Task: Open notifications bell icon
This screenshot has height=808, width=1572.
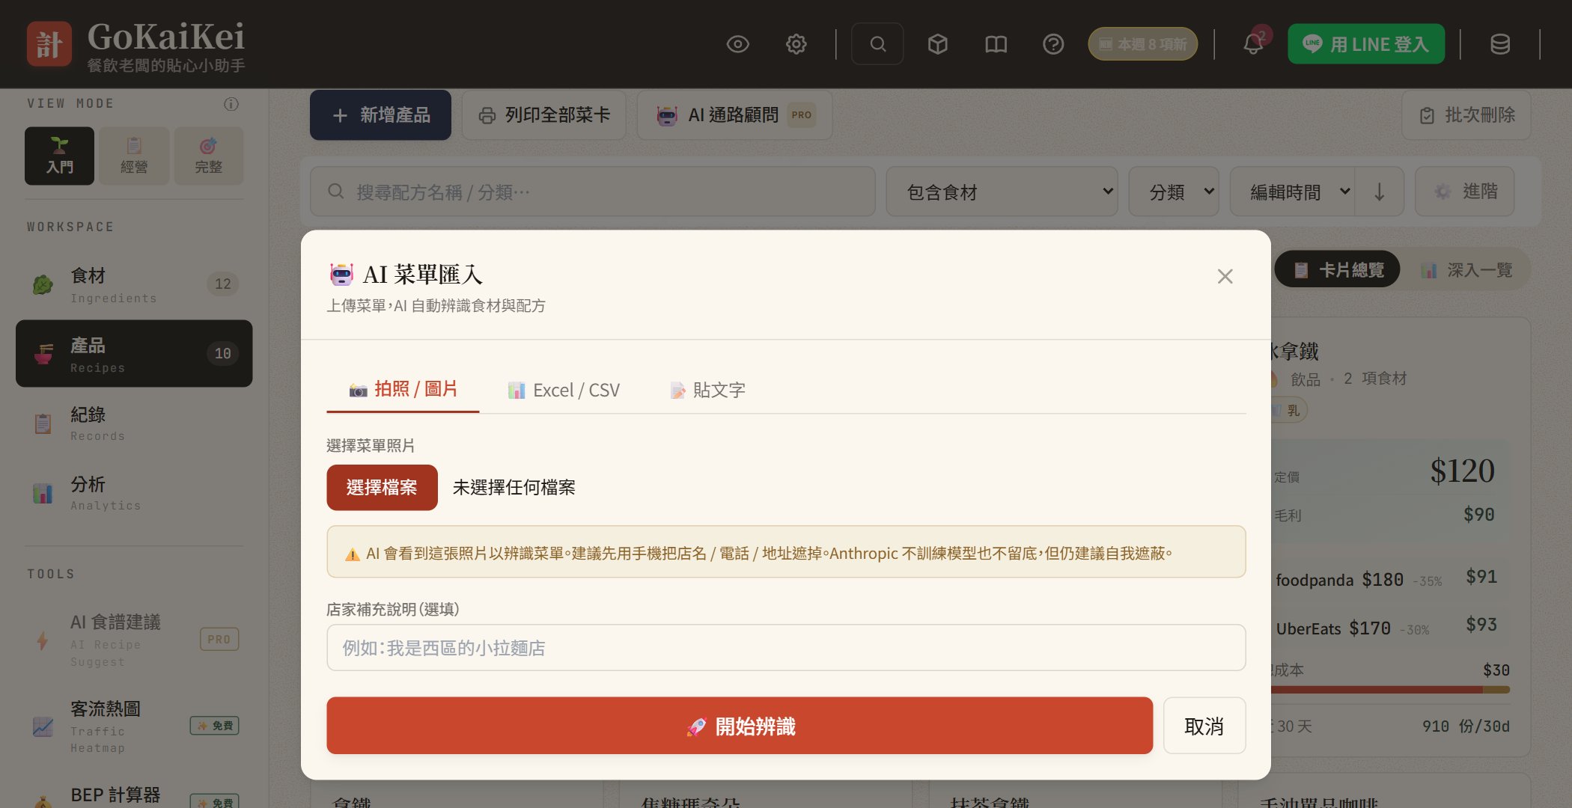Action: 1253,44
